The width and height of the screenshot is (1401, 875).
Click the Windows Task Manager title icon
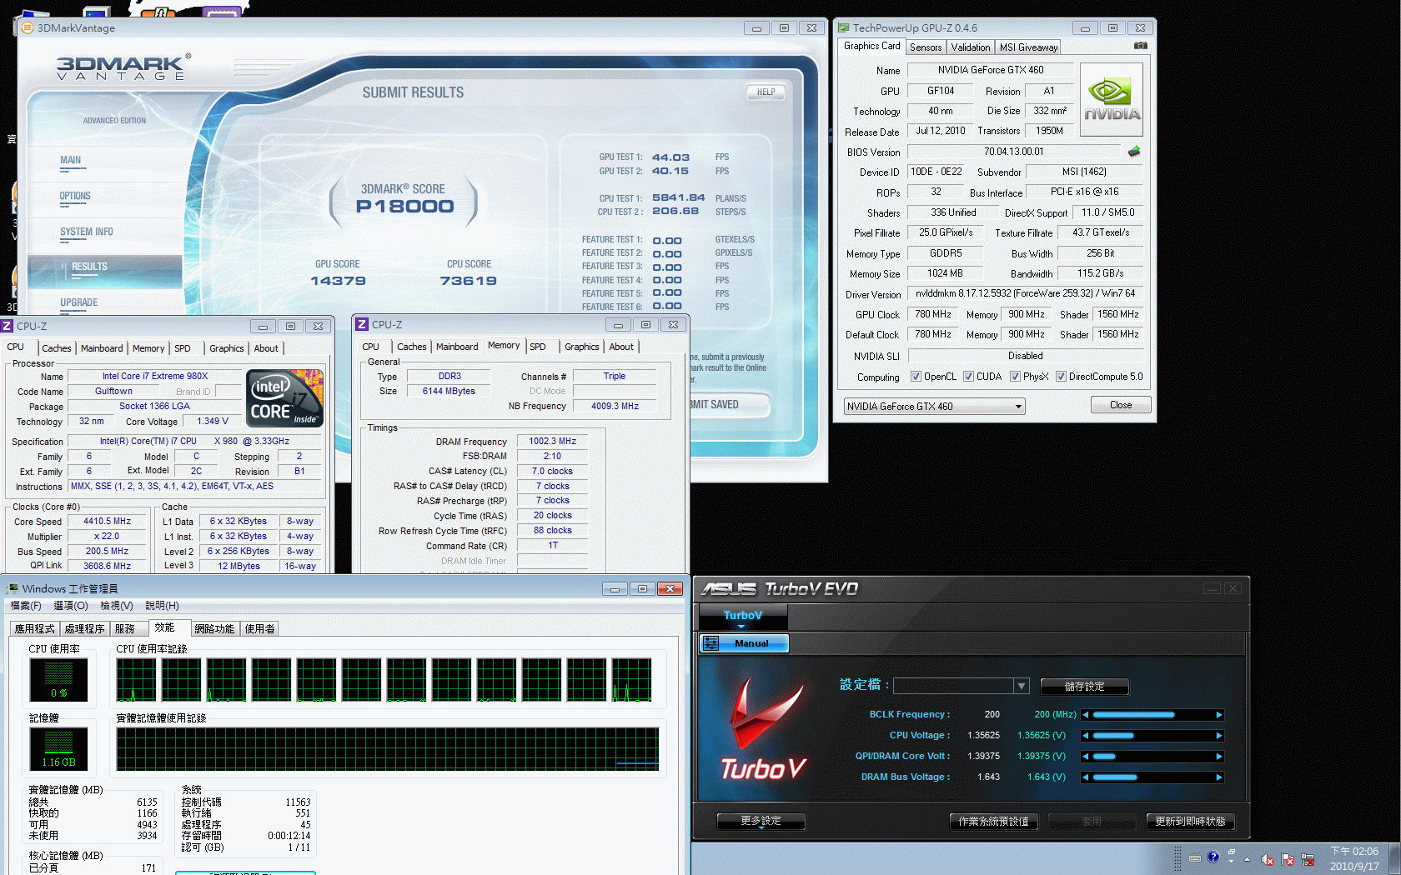[12, 588]
